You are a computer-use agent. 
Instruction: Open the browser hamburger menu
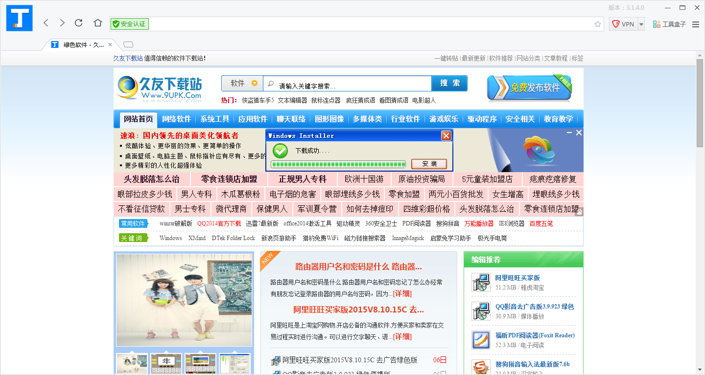[x=696, y=24]
